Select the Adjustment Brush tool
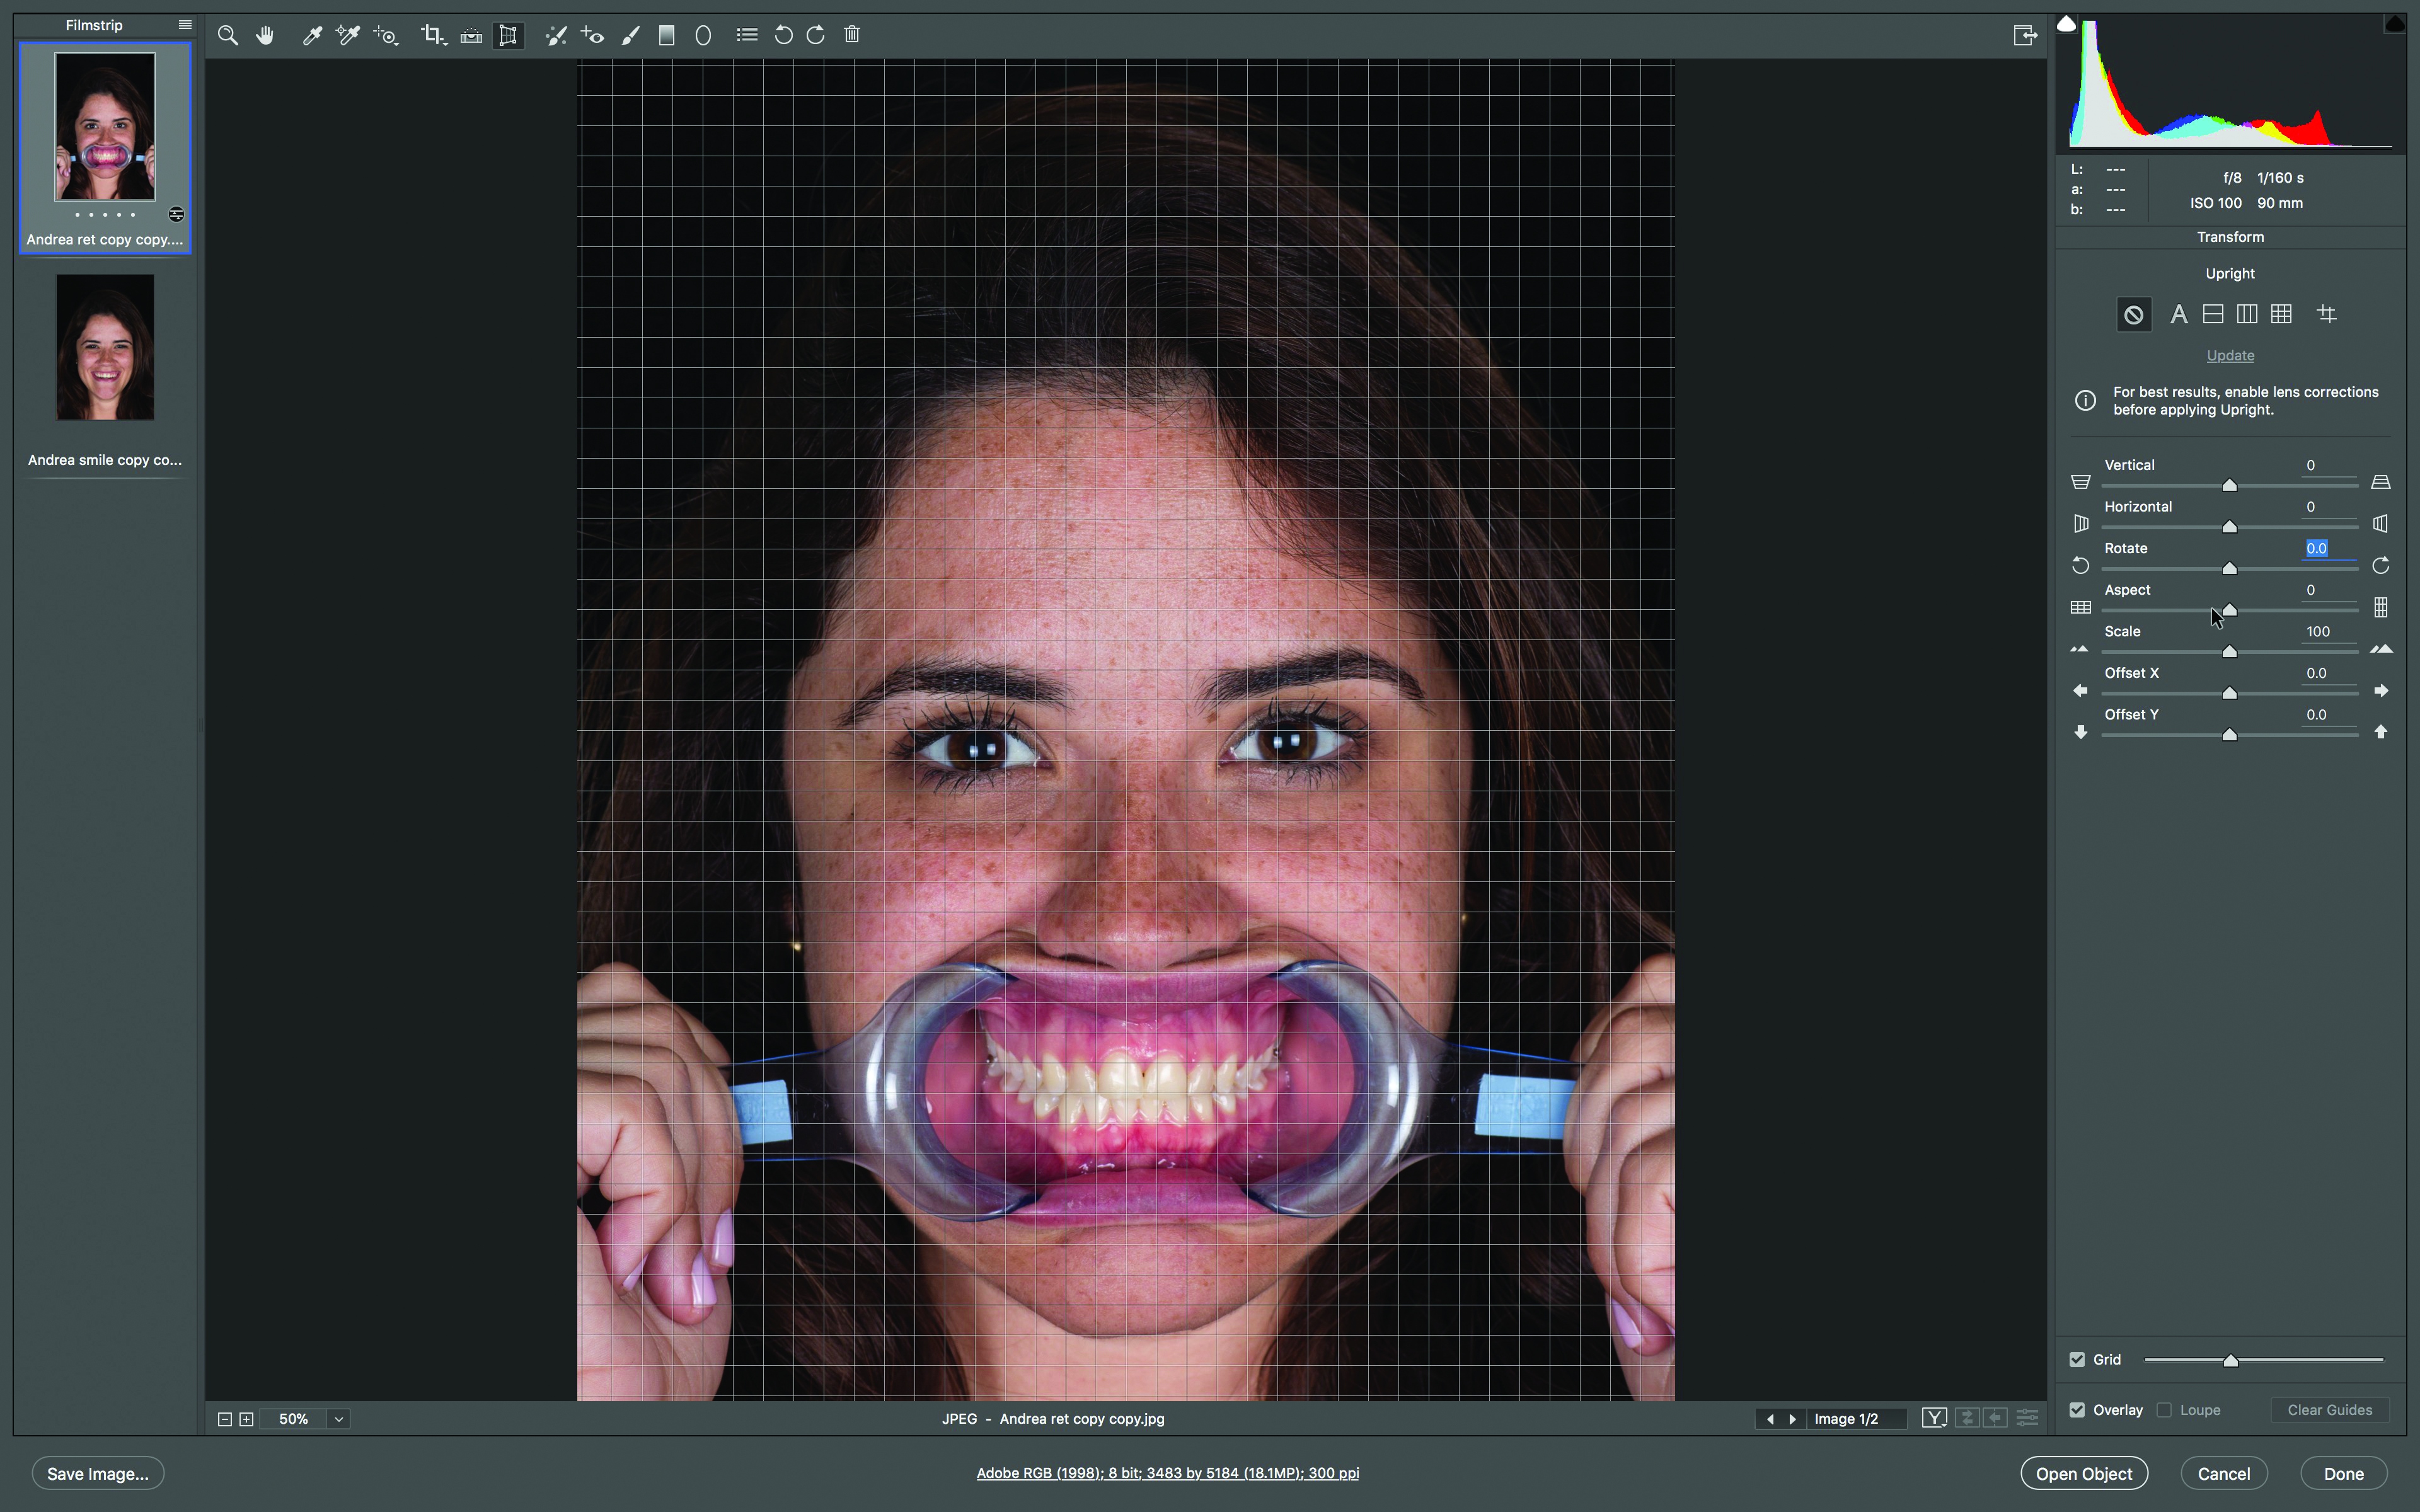The height and width of the screenshot is (1512, 2420). (630, 35)
